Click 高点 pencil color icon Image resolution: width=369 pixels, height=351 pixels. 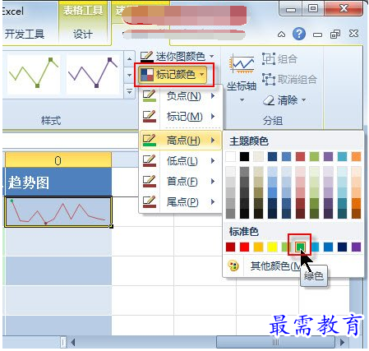(x=150, y=141)
